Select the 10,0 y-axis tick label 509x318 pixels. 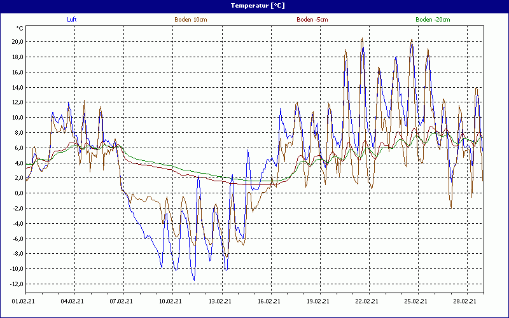(x=17, y=118)
